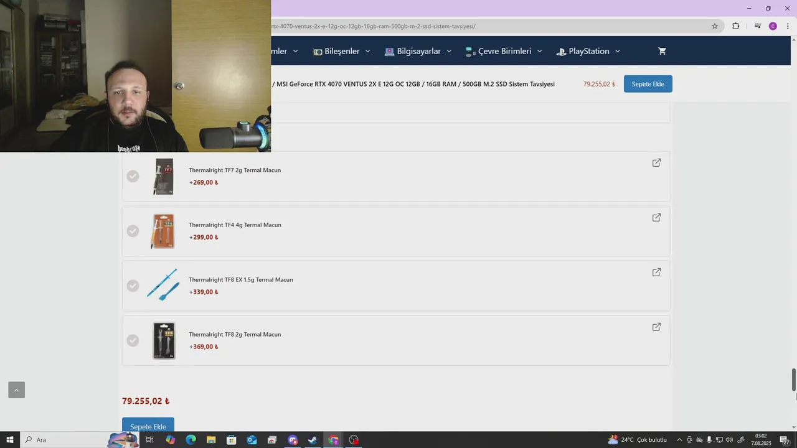The image size is (797, 448).
Task: Switch to Chrome in the taskbar
Action: pos(333,440)
